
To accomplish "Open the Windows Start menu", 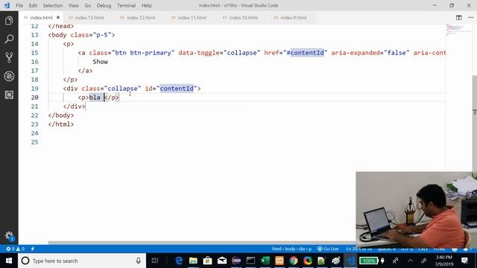I will click(9, 261).
